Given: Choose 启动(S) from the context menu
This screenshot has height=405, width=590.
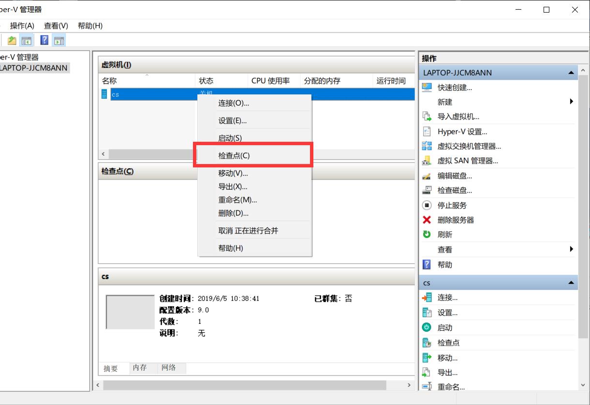Looking at the screenshot, I should (x=255, y=138).
